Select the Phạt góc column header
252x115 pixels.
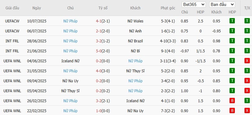[168, 8]
